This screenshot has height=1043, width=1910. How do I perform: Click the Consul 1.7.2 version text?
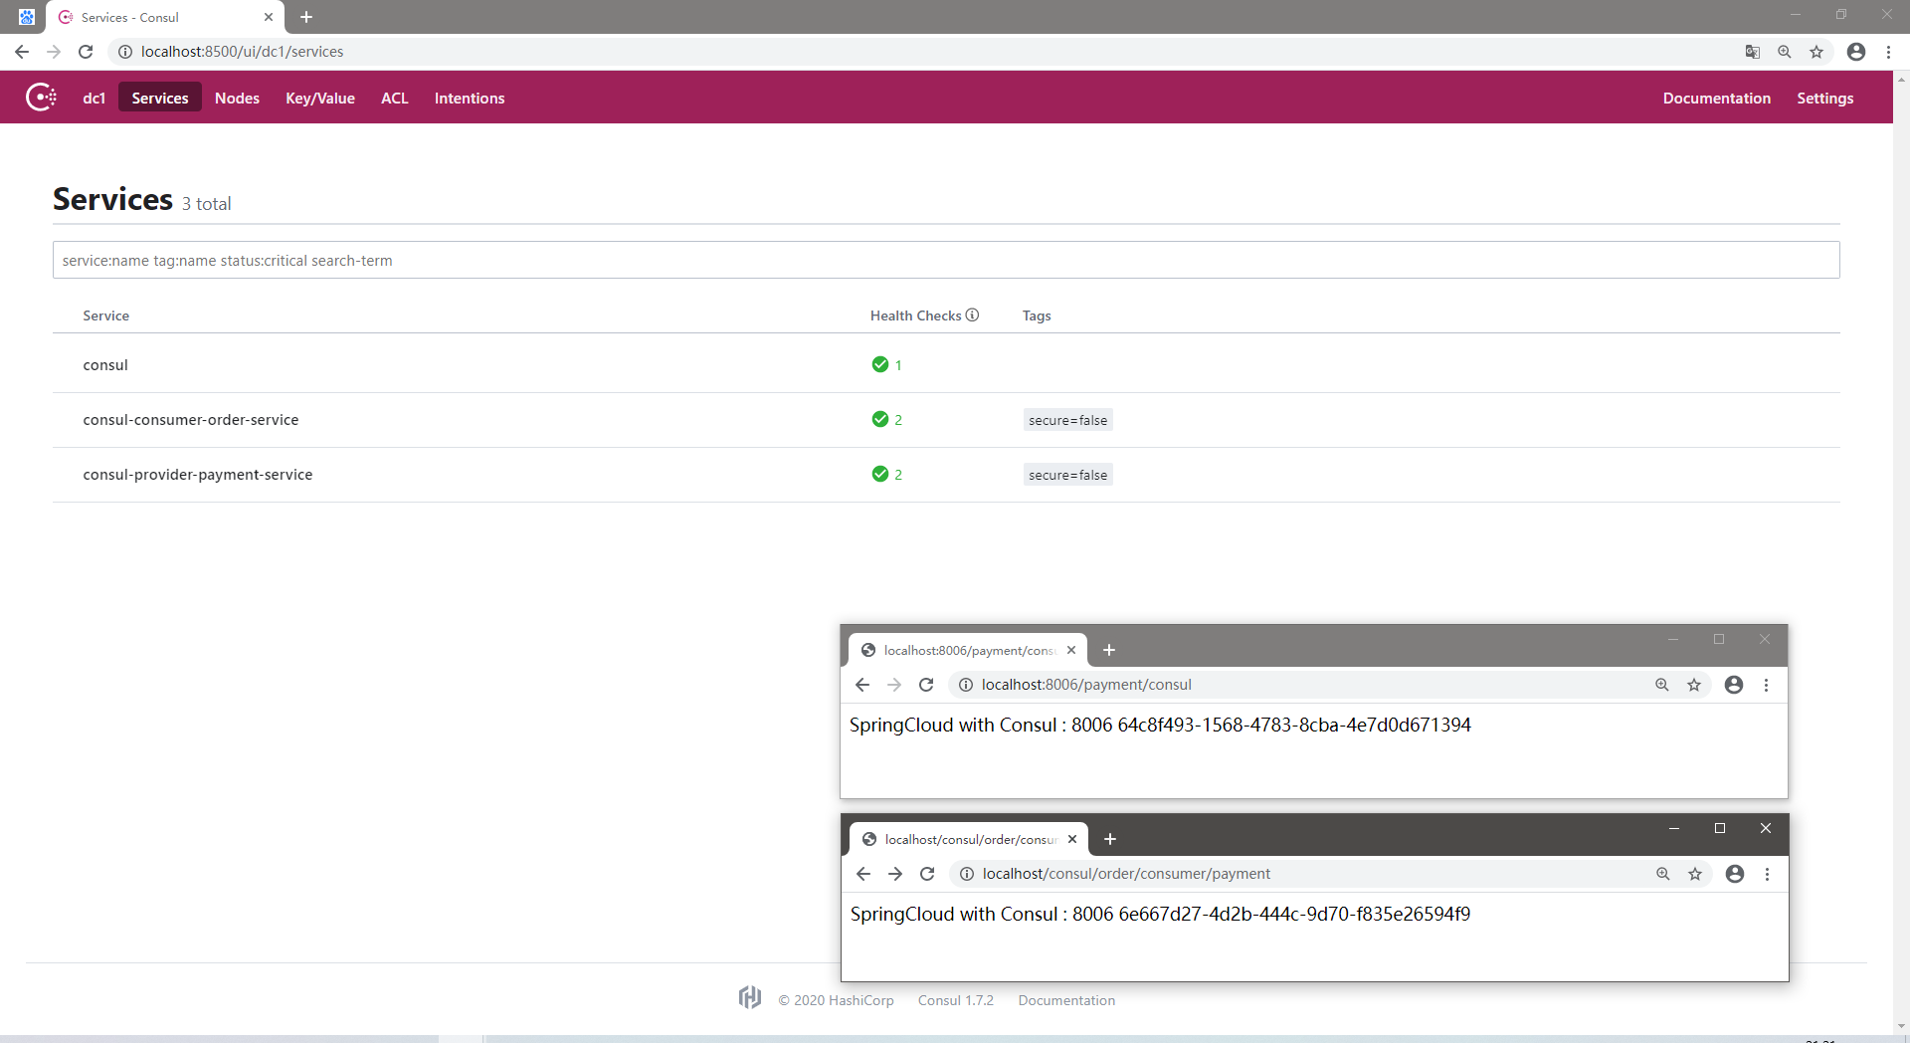(956, 1000)
